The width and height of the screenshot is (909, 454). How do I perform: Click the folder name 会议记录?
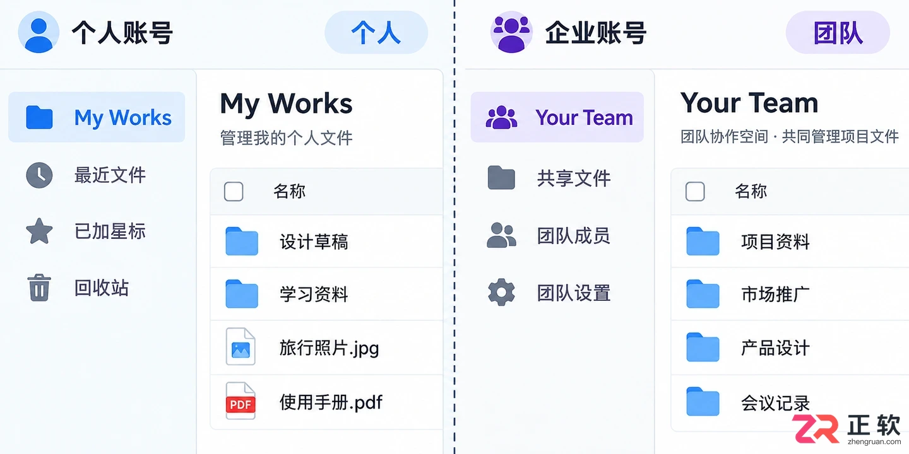tap(775, 402)
